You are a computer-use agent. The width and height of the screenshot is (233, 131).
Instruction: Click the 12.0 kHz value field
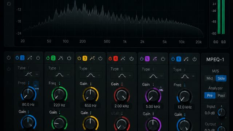tap(185, 107)
